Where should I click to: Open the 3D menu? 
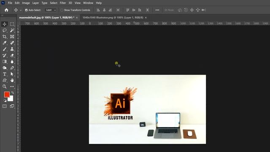click(x=70, y=3)
